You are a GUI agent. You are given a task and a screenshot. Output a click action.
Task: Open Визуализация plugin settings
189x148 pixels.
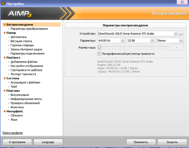(20, 95)
